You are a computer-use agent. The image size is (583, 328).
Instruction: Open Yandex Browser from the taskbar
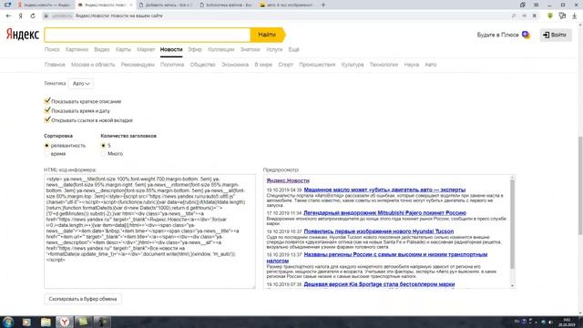pyautogui.click(x=65, y=322)
